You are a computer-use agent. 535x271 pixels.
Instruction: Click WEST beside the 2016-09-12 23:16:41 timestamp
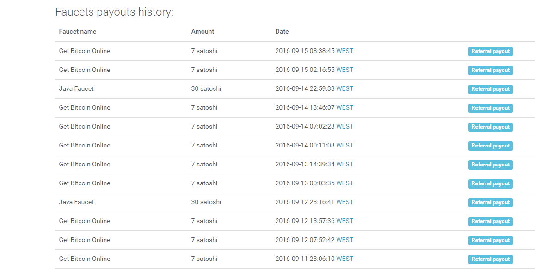(x=345, y=202)
